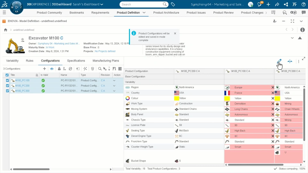
Task: Click the owner Symphony 04 link
Action: [x=59, y=44]
